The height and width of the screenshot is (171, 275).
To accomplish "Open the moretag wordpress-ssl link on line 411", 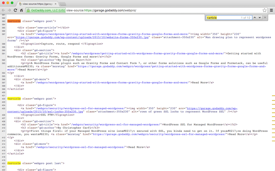I will 159,134.
